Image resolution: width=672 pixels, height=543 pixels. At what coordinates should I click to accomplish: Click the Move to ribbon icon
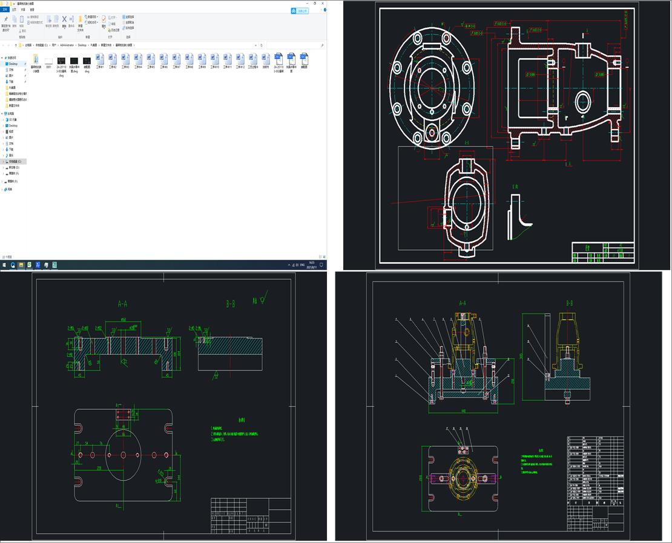(x=49, y=19)
